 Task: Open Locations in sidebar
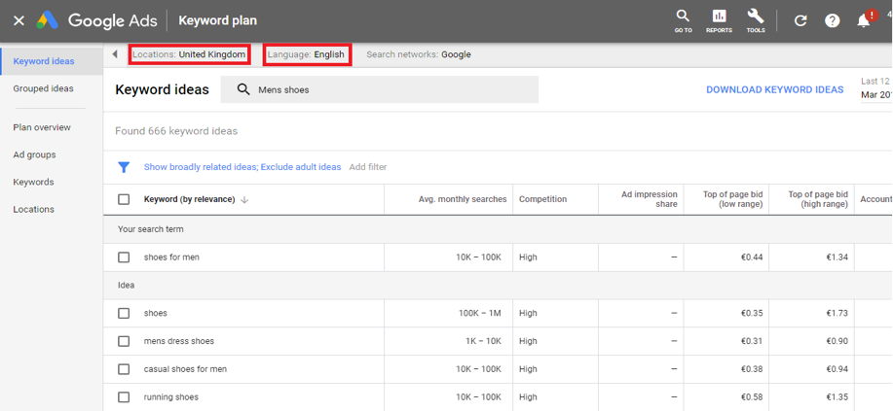(x=34, y=209)
